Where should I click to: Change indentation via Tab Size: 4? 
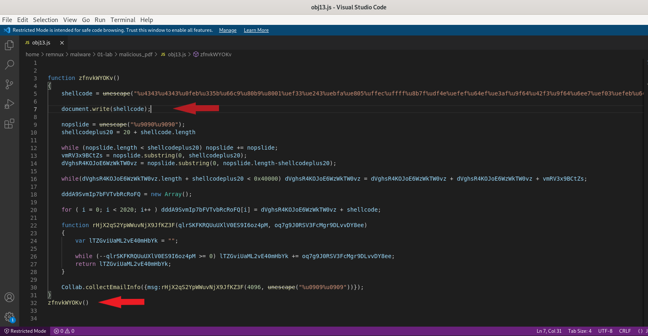pos(579,331)
